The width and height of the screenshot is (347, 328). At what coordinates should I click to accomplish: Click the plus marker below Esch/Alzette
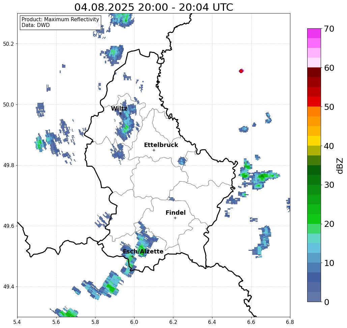pos(132,257)
